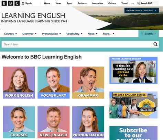Expand the More... dropdown menu
163x140 pixels.
point(109,34)
